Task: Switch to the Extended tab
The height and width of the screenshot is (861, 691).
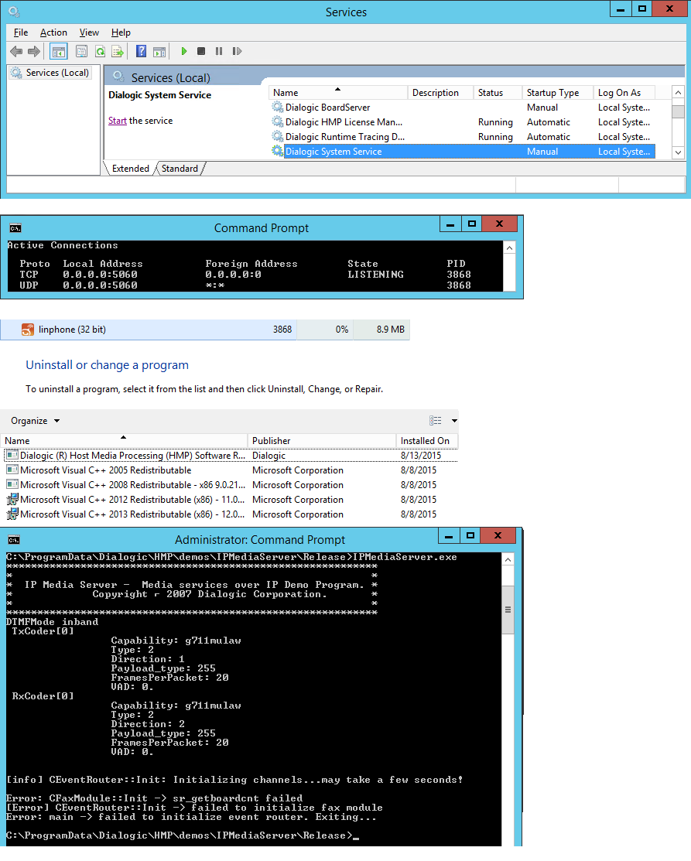Action: pos(131,169)
